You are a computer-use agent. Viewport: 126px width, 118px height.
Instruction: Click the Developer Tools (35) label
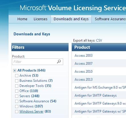[x=35, y=86]
